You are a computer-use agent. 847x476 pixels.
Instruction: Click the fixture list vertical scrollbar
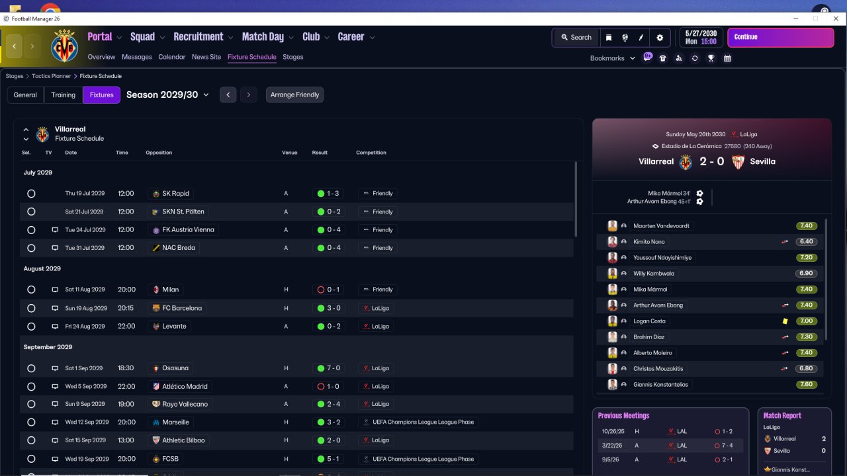click(576, 198)
